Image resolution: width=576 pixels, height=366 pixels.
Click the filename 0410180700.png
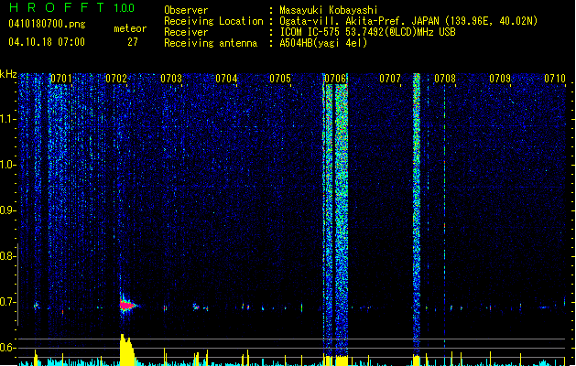coord(47,24)
